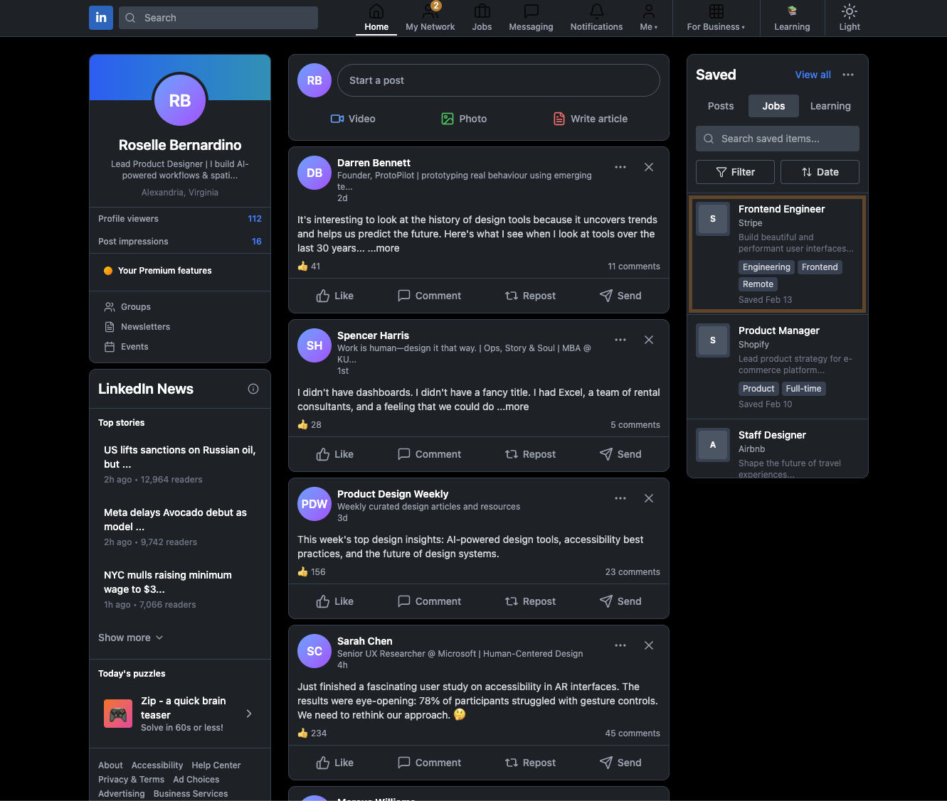Click the LinkedIn logo

pos(101,18)
